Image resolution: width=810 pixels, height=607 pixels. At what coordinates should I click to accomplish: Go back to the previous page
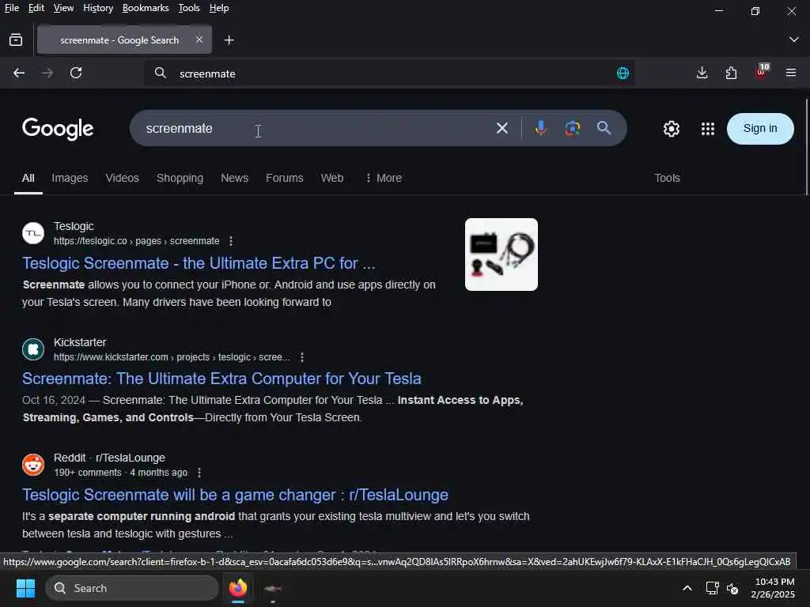point(19,73)
